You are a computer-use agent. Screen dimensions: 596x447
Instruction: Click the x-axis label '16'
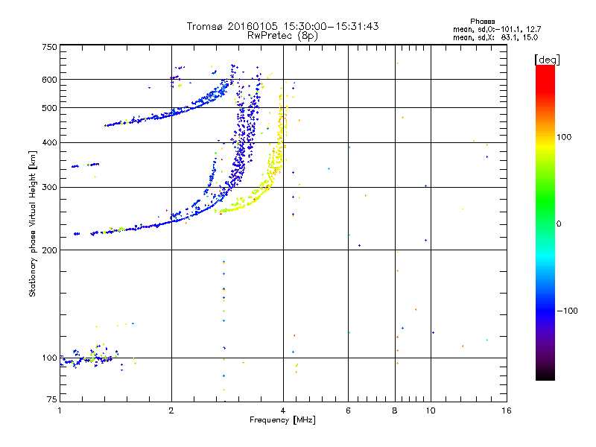click(x=507, y=410)
